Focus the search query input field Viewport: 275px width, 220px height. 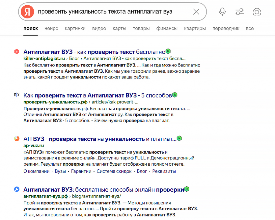[x=112, y=12]
